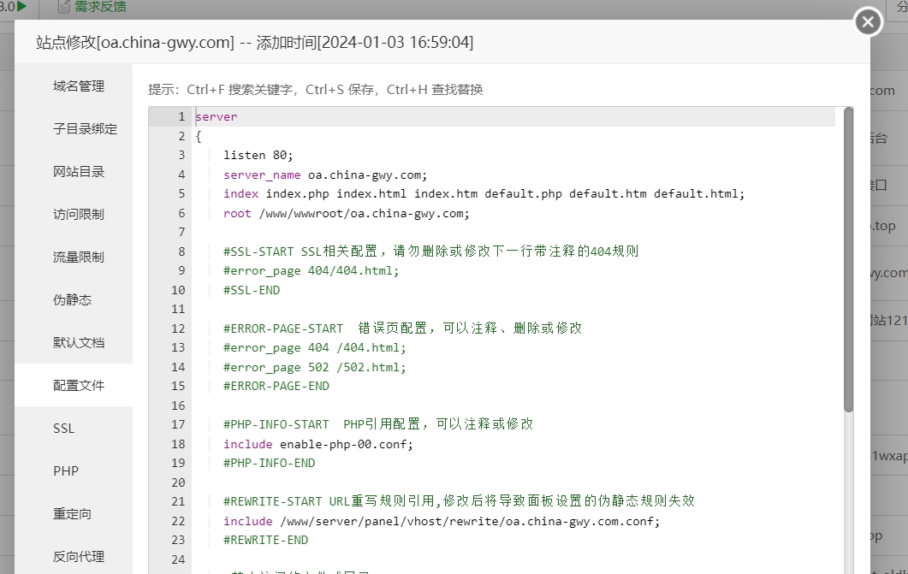Image resolution: width=908 pixels, height=574 pixels.
Task: Click 'include enable-php-00.conf;' line
Action: tap(318, 444)
